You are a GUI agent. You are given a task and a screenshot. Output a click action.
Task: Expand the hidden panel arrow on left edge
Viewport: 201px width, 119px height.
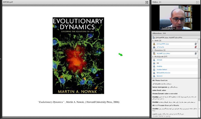[x=1, y=59]
